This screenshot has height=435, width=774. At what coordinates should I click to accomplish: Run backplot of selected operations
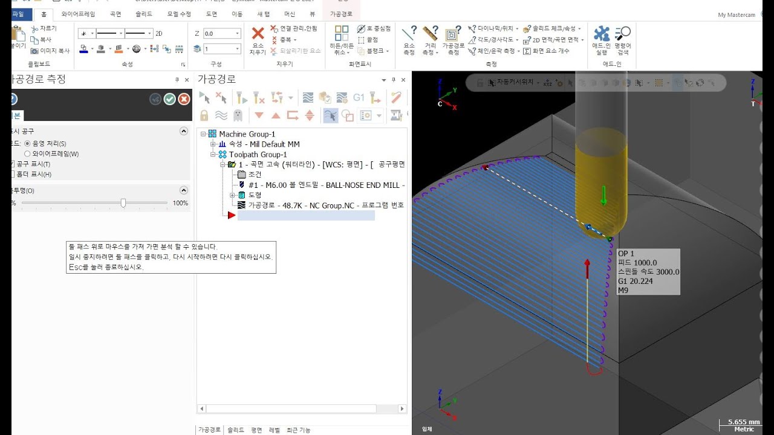coord(308,98)
